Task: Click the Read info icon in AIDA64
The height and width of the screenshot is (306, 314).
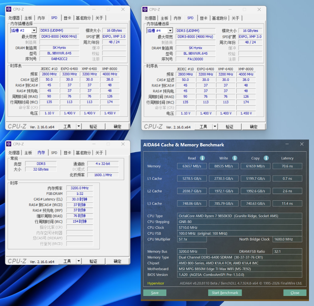Action: (x=202, y=158)
